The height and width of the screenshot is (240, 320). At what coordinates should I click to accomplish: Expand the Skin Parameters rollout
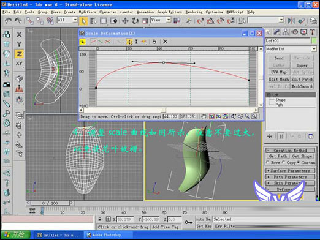coord(290,183)
